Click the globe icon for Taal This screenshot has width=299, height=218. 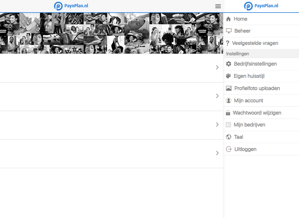[x=228, y=137]
